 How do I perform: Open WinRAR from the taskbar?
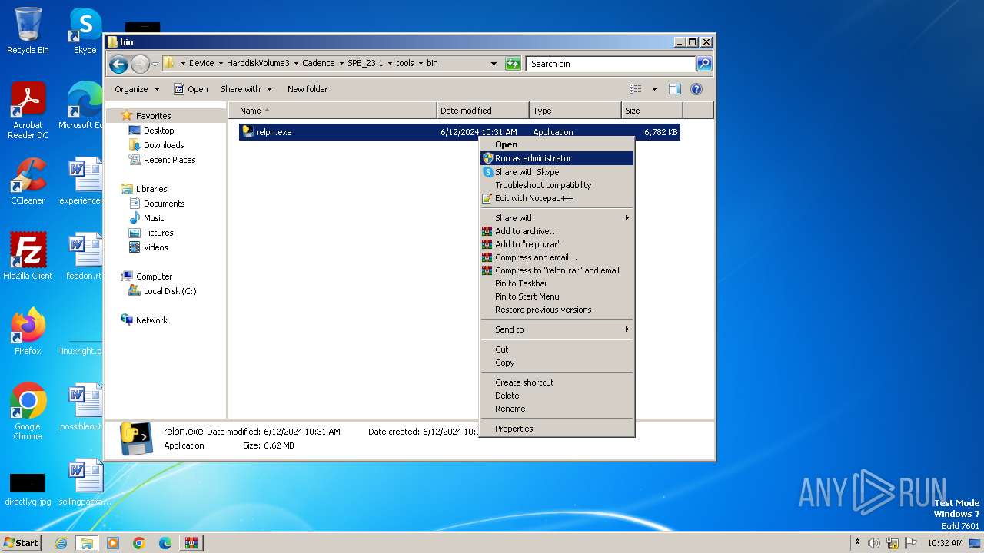191,543
